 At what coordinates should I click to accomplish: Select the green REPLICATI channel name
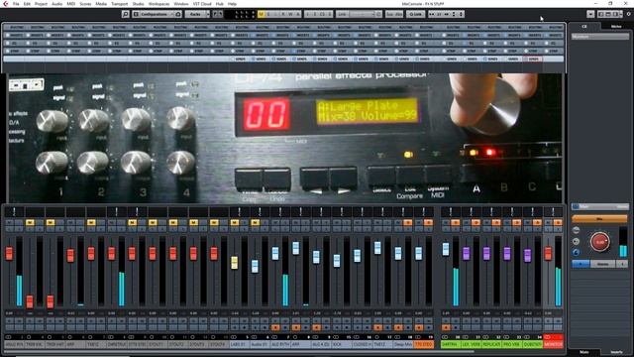tap(491, 344)
